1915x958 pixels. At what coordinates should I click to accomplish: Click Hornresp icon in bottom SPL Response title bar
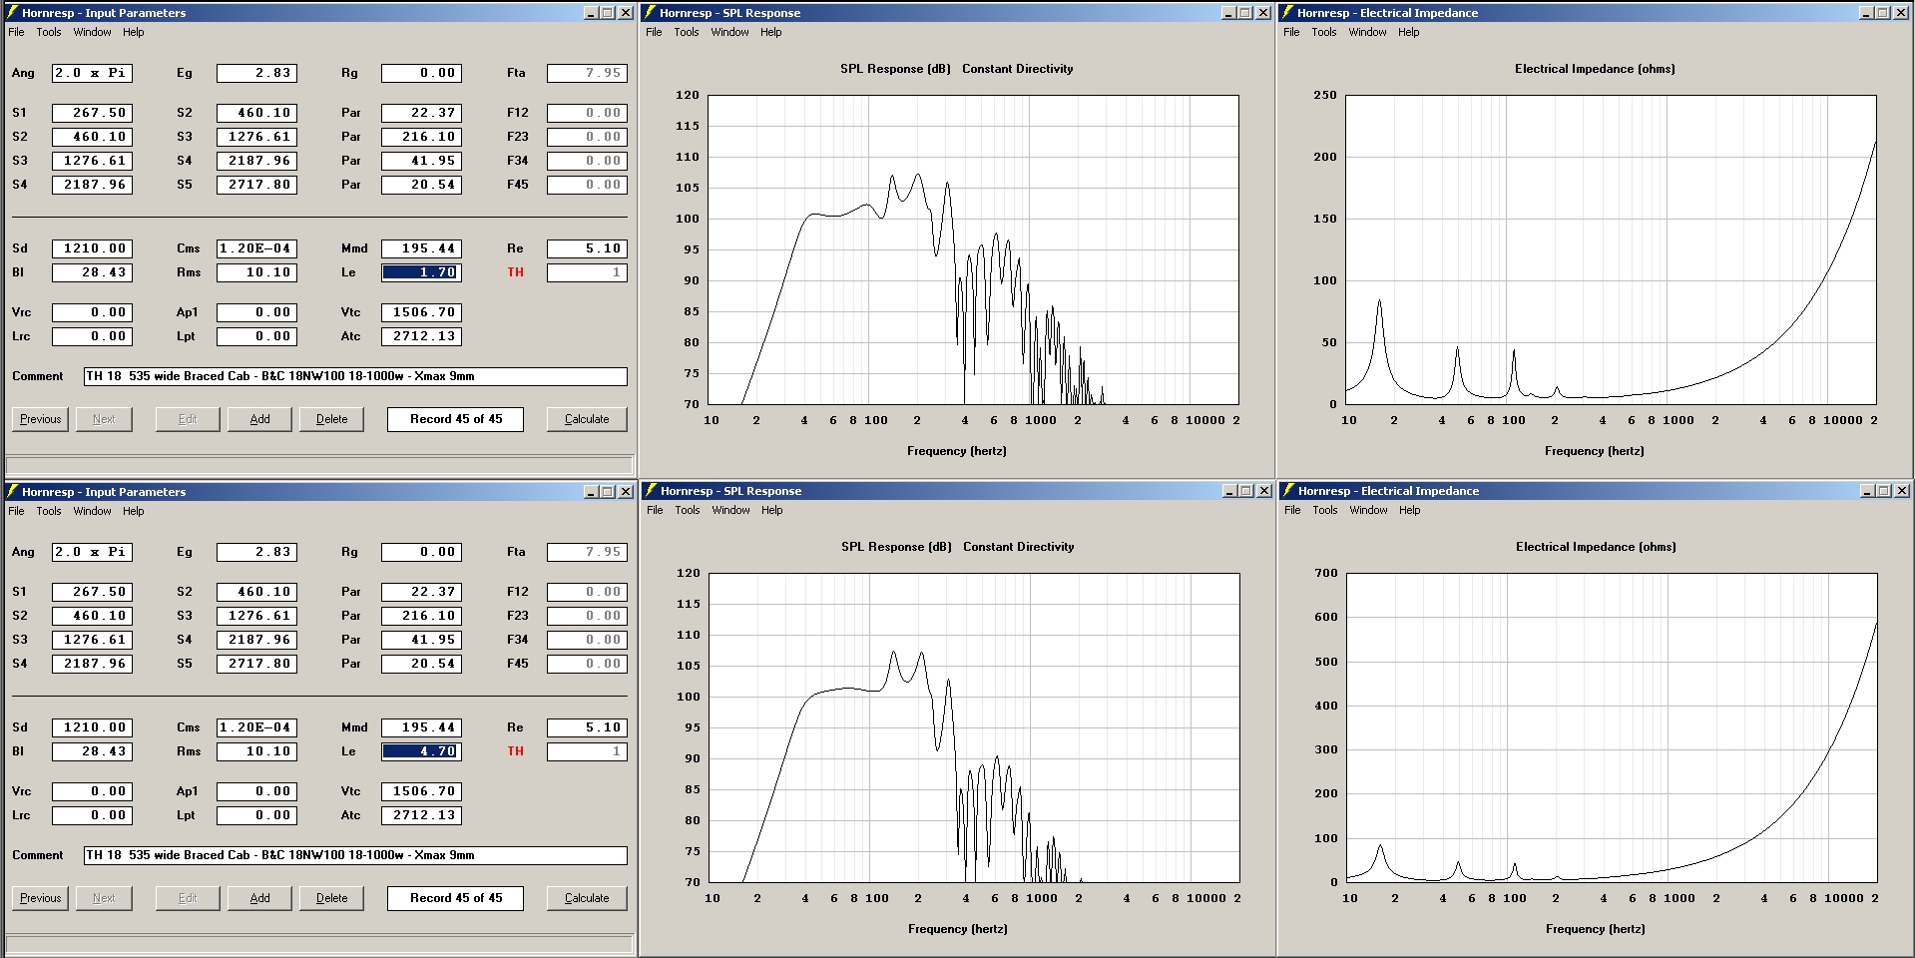pos(650,491)
